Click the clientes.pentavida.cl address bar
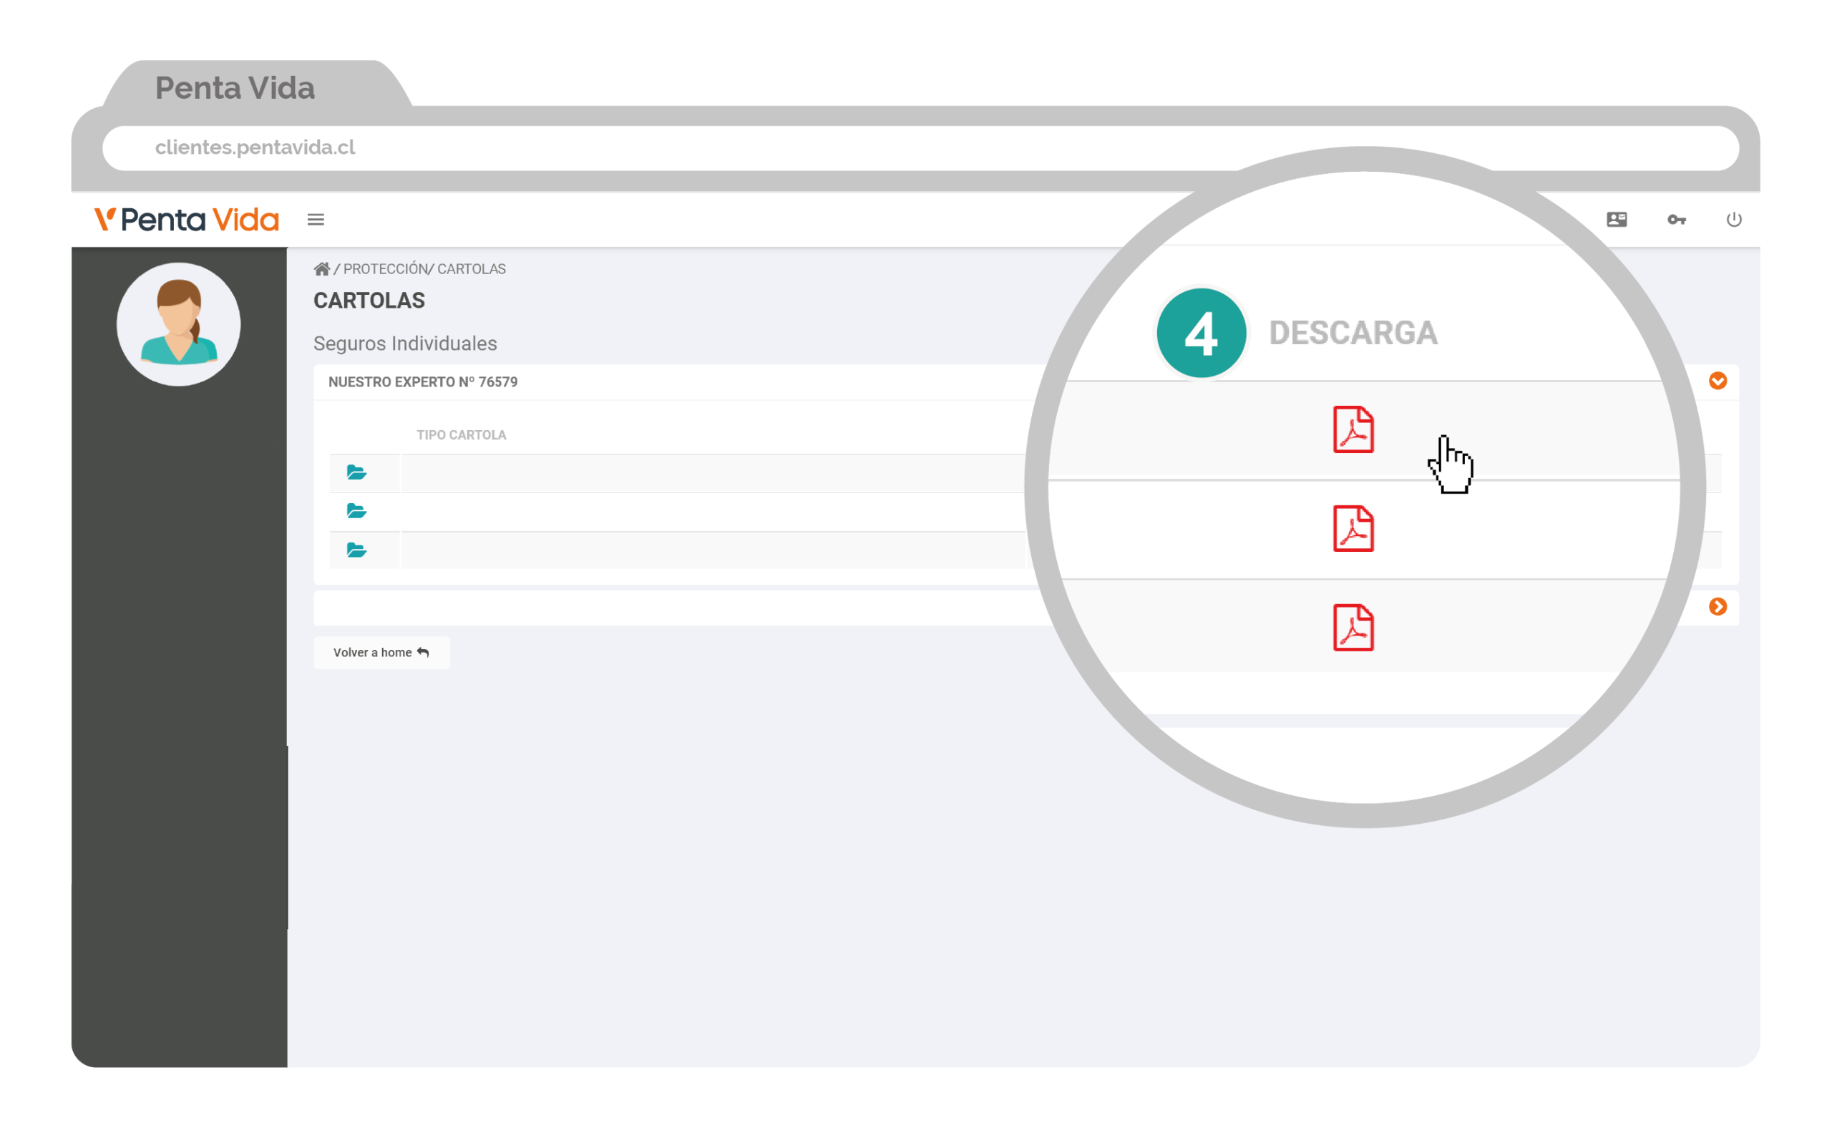The height and width of the screenshot is (1128, 1832). coord(920,147)
